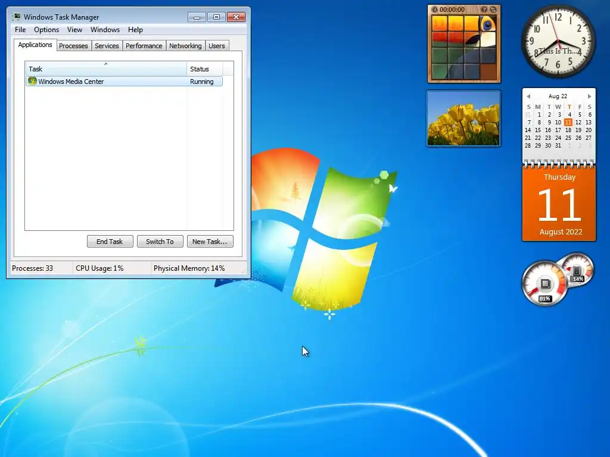The height and width of the screenshot is (457, 610).
Task: Go to previous month in Calendar gadget
Action: pos(528,96)
